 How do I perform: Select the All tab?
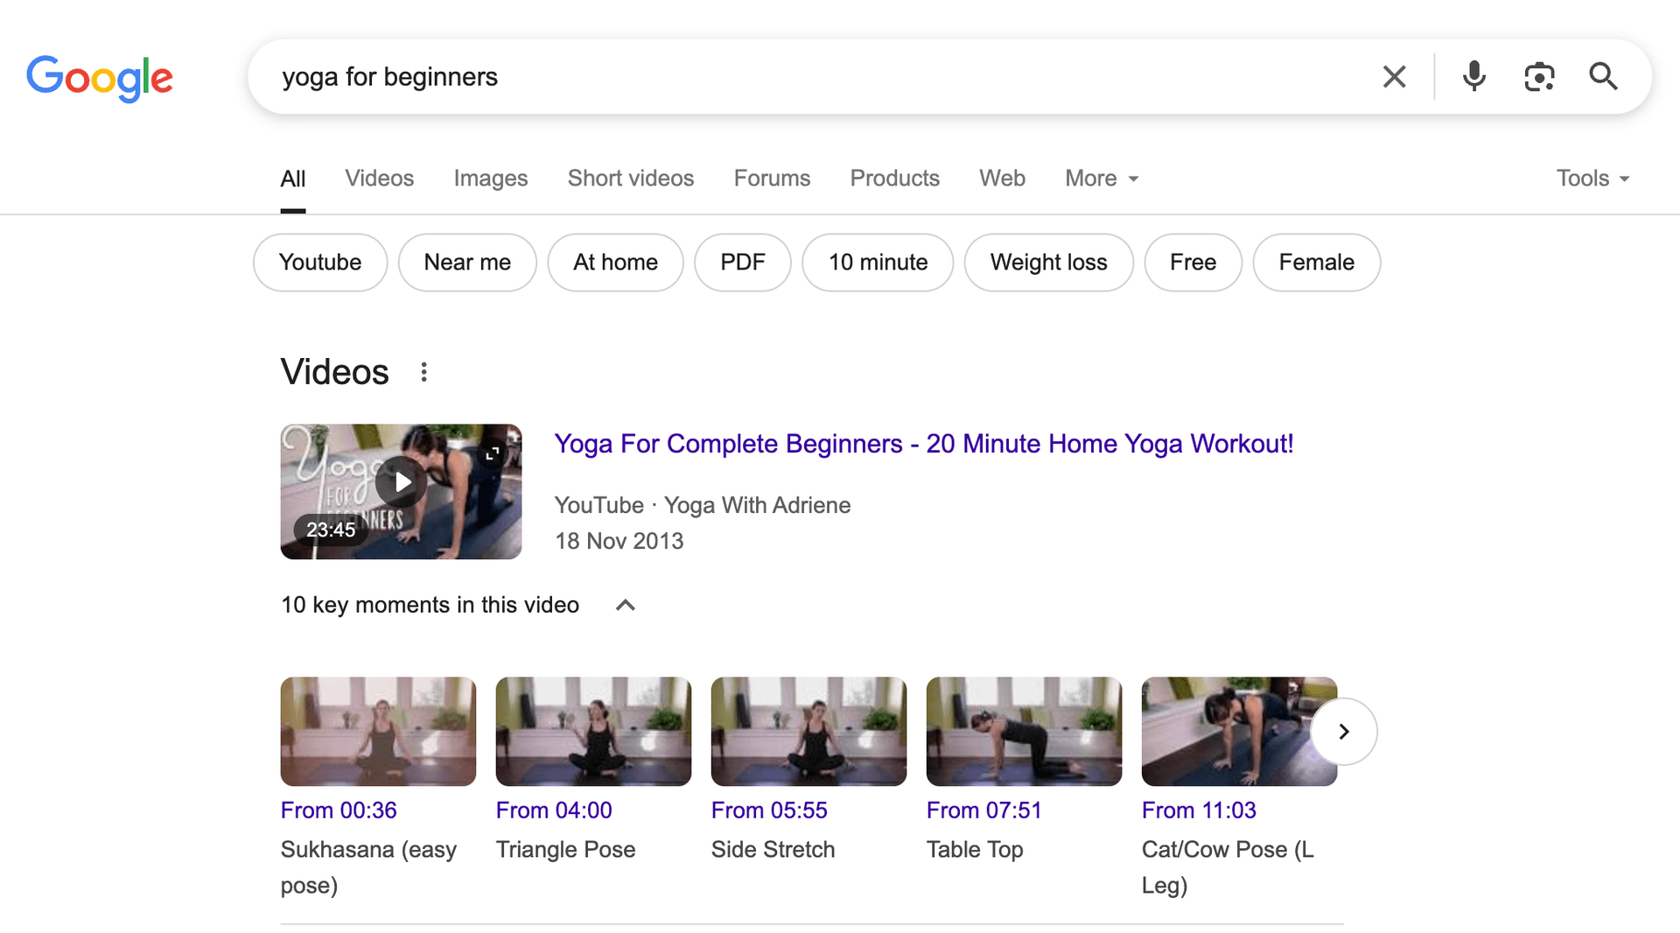293,179
